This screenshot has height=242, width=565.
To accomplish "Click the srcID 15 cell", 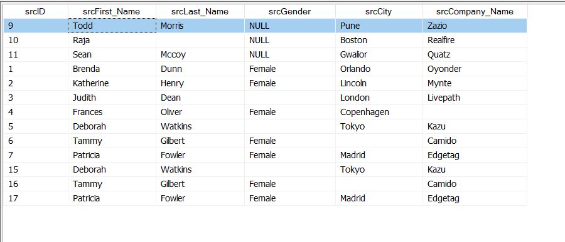I will [35, 169].
